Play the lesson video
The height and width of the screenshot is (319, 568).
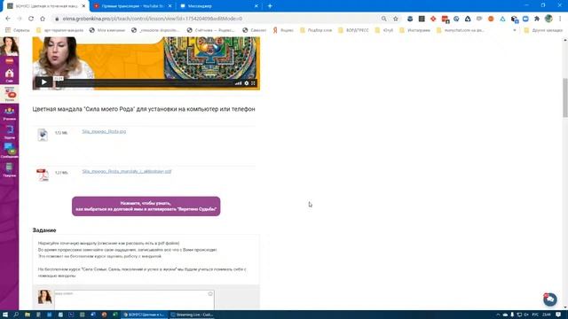[43, 82]
